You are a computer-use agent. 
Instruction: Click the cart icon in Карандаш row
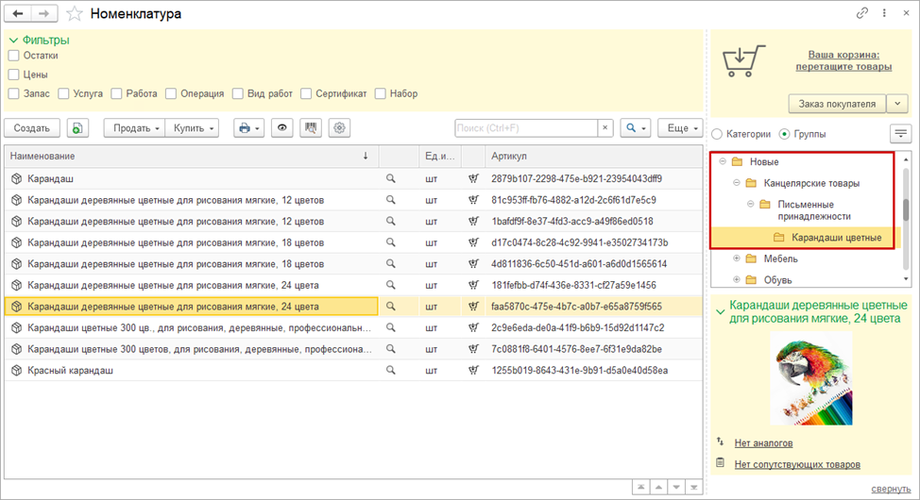coord(472,178)
